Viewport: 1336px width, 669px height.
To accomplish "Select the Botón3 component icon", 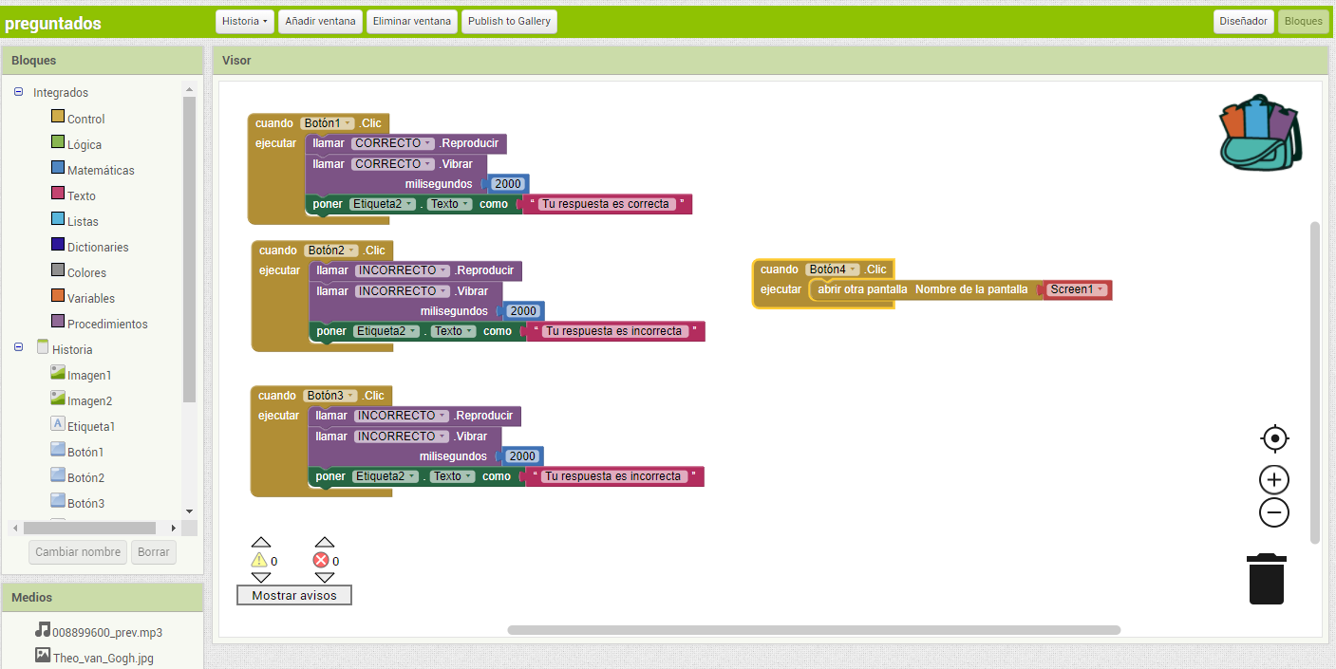I will coord(58,501).
